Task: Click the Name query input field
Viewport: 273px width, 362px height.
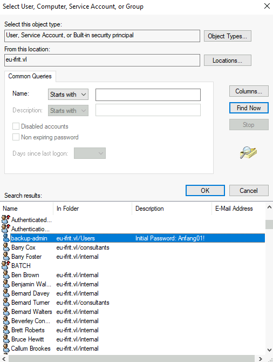Action: tap(148, 95)
